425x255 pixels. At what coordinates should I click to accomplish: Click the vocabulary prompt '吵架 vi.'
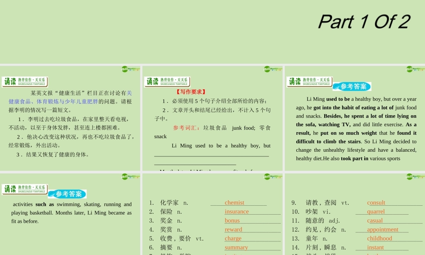pyautogui.click(x=318, y=211)
